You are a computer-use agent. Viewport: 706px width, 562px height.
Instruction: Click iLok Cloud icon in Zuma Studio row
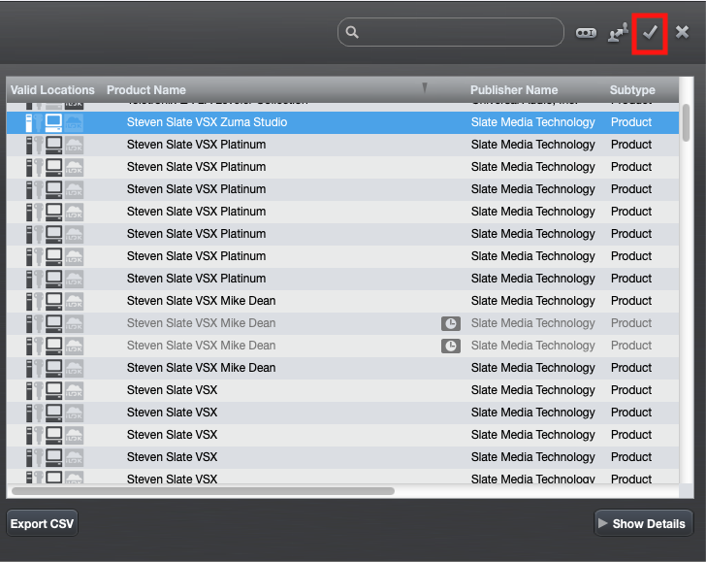74,122
